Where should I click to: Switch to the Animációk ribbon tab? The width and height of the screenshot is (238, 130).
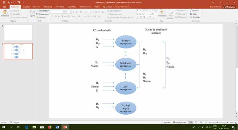click(59, 7)
